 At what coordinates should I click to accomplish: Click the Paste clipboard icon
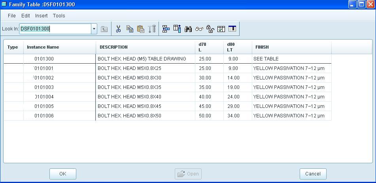tap(141, 29)
